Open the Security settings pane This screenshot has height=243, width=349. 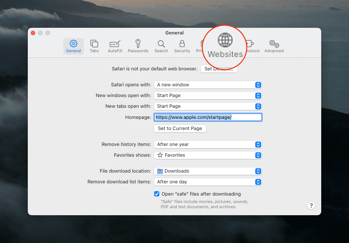(182, 45)
